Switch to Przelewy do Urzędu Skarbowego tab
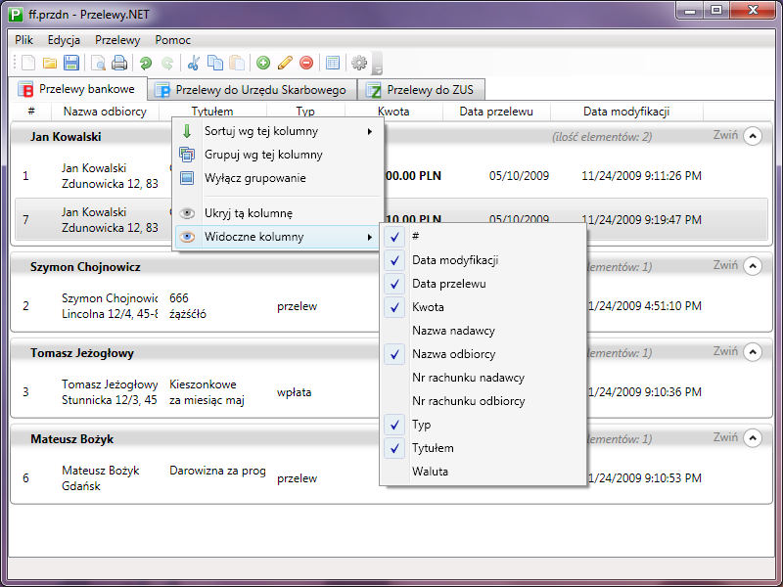783x587 pixels. (253, 90)
